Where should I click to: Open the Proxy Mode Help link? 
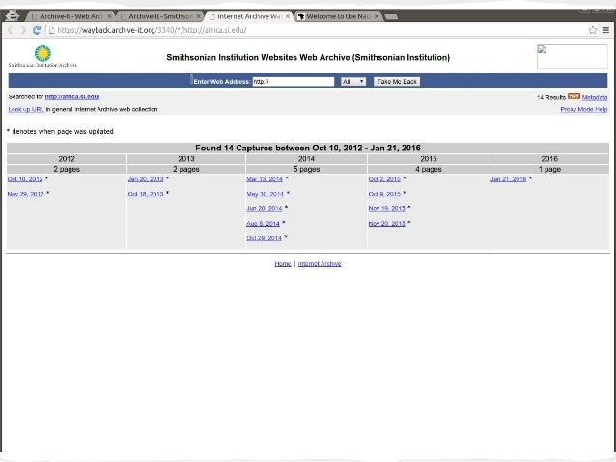[x=584, y=109]
